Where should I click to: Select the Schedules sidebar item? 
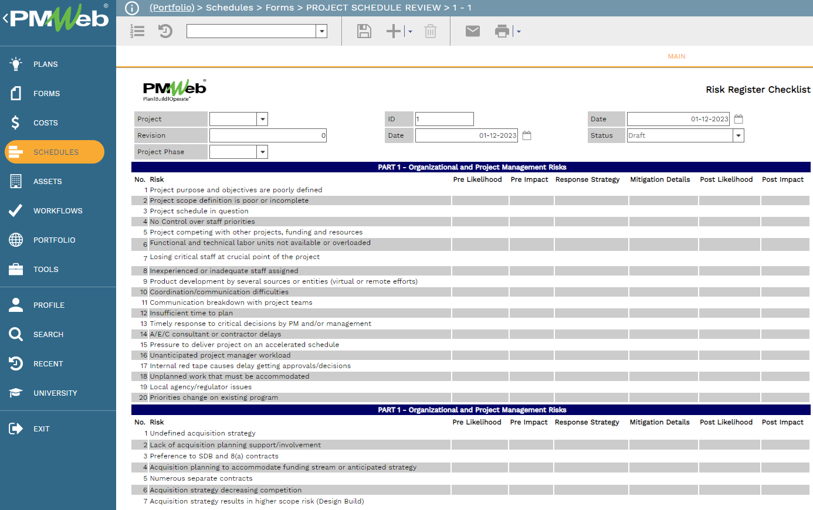tap(54, 152)
